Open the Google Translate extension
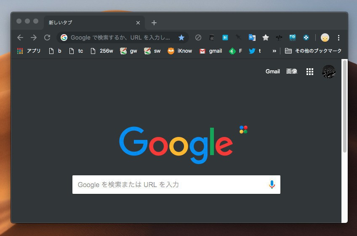 (252, 38)
